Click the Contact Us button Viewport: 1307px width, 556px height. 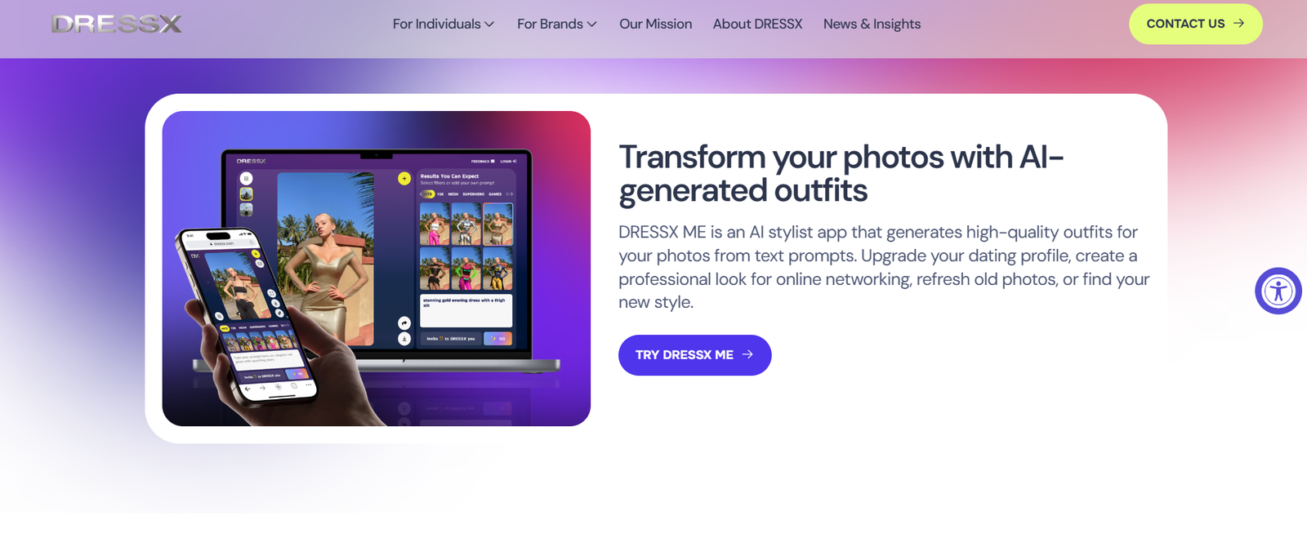click(x=1196, y=24)
